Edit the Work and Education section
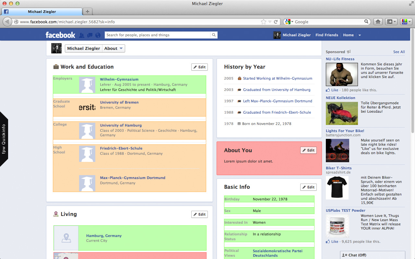Screen dimensions: 415x259 point(199,67)
